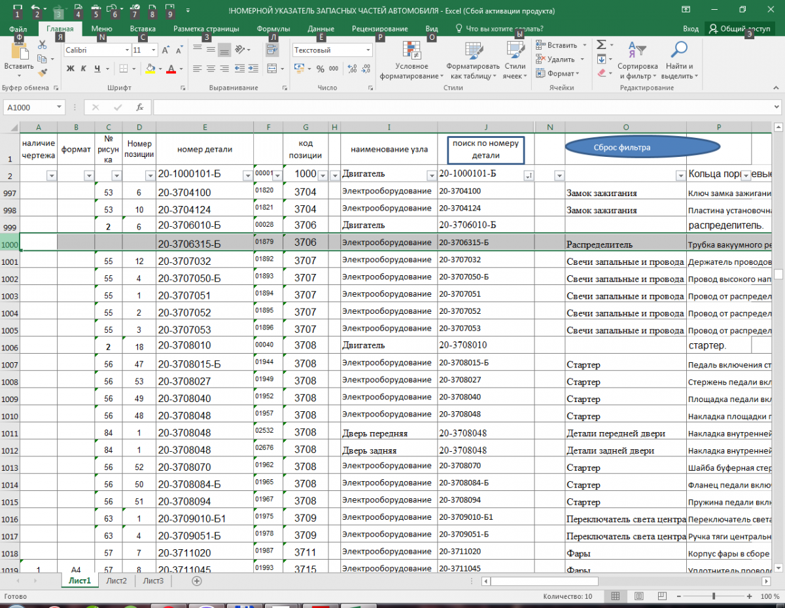
Task: Switch to the Формулы ribbon tab
Action: (273, 29)
